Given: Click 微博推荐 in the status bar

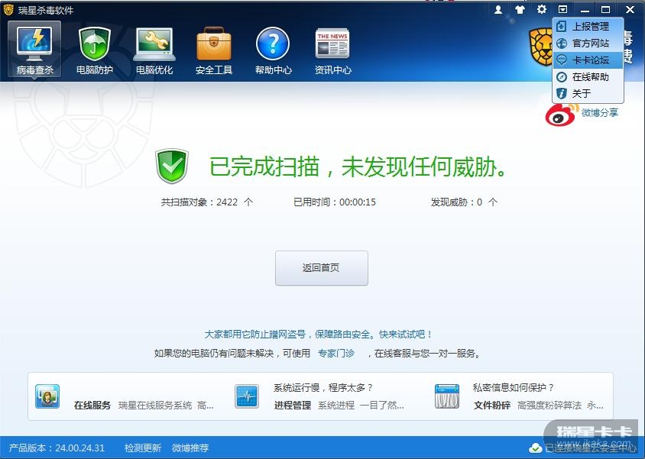Looking at the screenshot, I should 190,448.
